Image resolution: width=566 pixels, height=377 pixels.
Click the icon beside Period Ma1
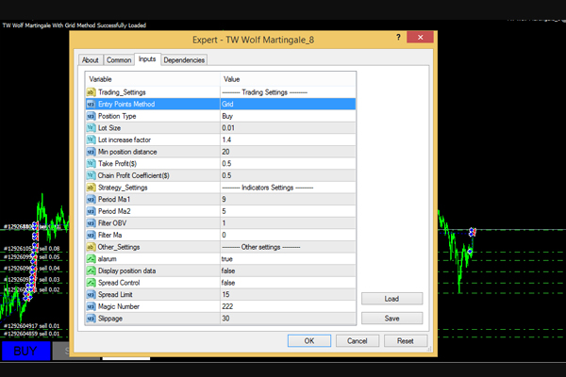[91, 200]
